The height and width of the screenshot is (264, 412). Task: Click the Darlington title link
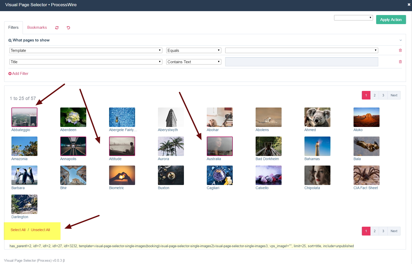point(20,217)
